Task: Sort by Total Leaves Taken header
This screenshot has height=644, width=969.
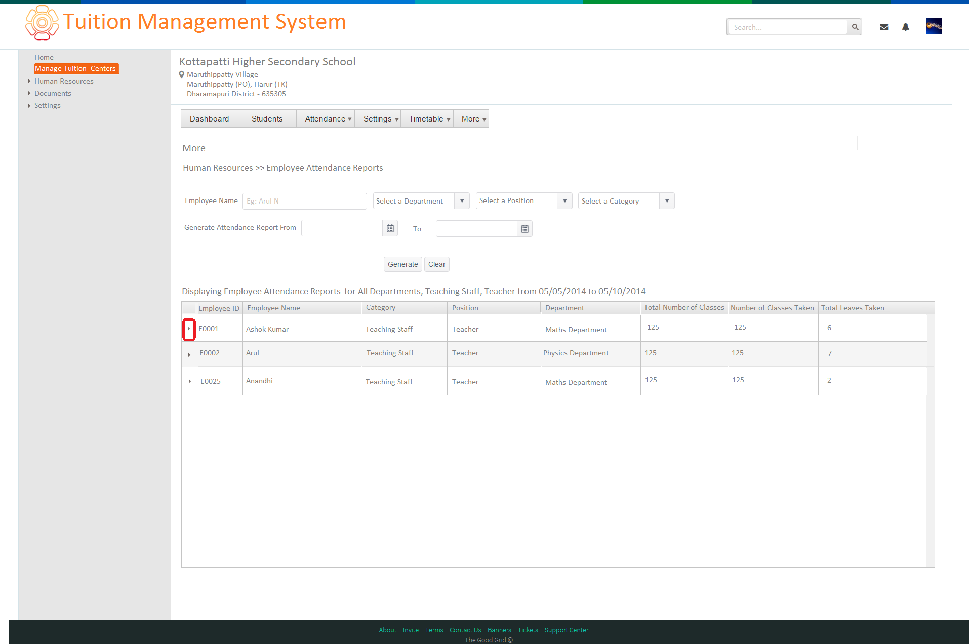Action: (x=872, y=308)
